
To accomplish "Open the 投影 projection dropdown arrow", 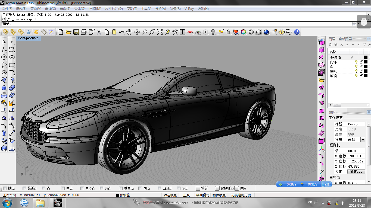I will (x=363, y=139).
